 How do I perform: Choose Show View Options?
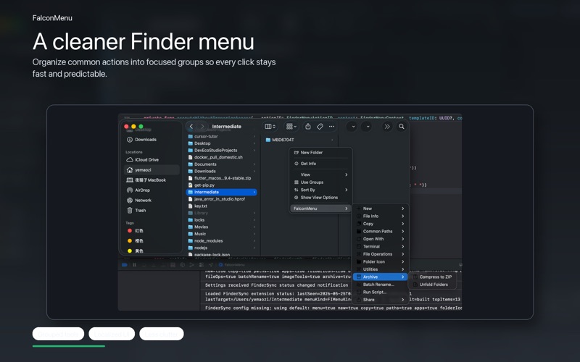coord(320,198)
